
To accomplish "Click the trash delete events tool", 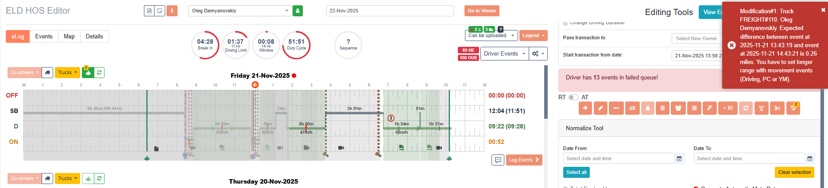I will [x=662, y=108].
